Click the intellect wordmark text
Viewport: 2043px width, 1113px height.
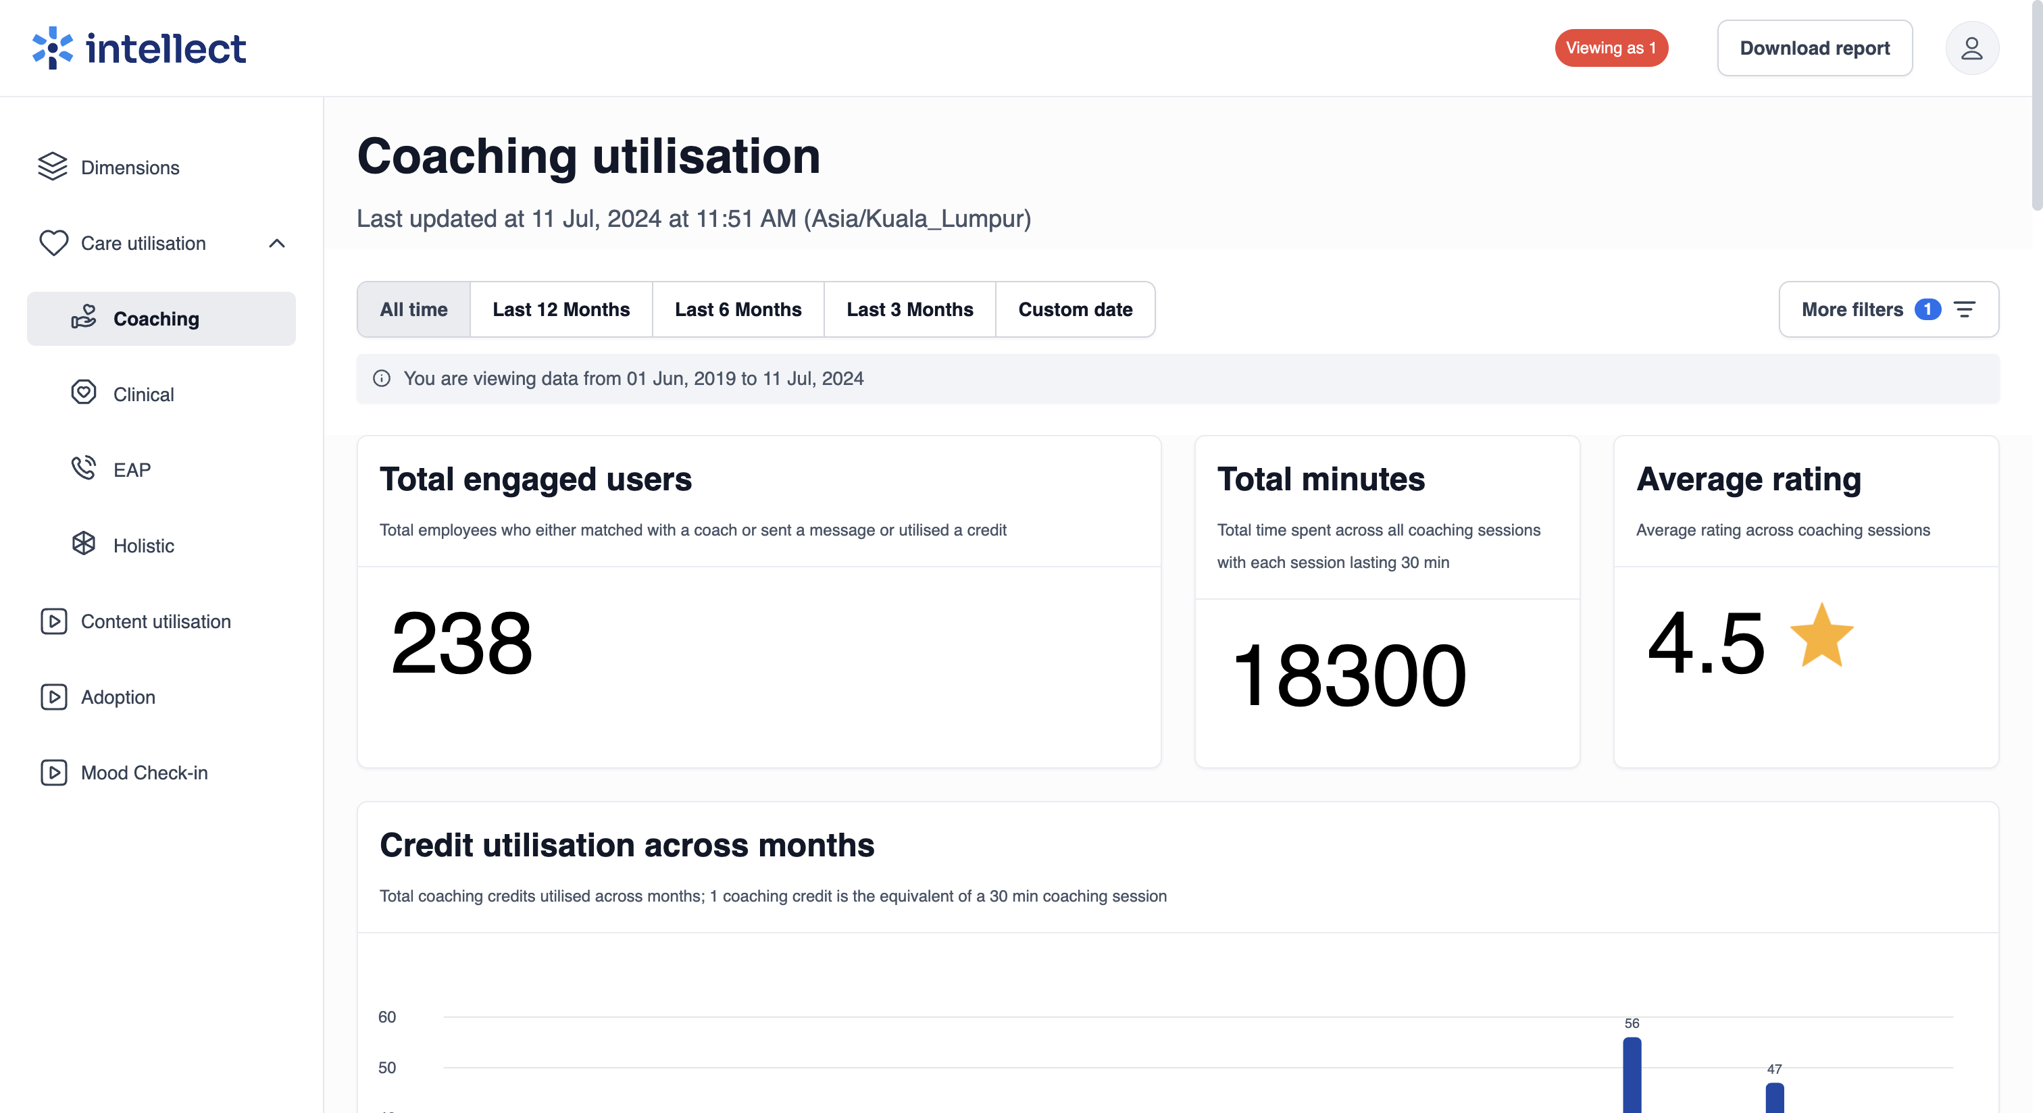point(166,49)
